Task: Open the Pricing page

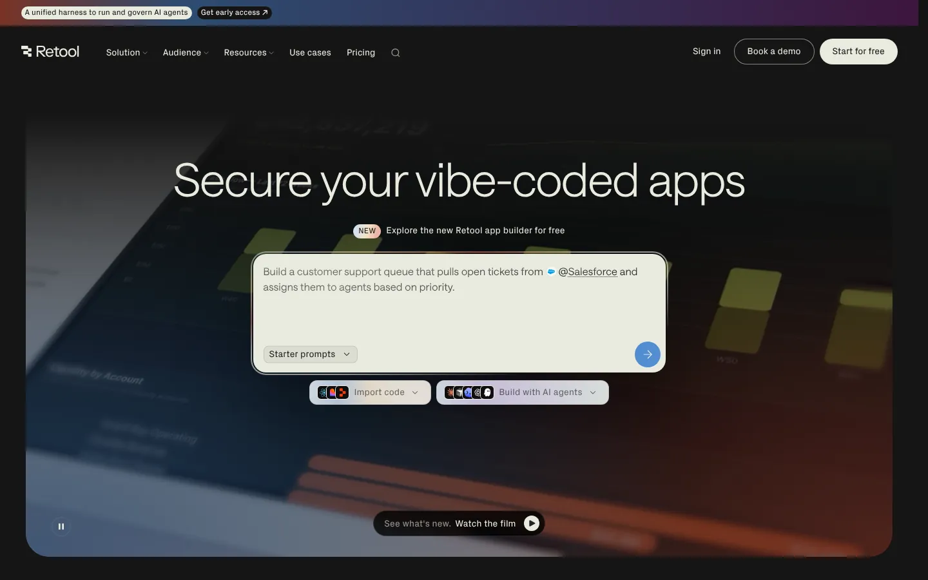Action: click(x=361, y=53)
